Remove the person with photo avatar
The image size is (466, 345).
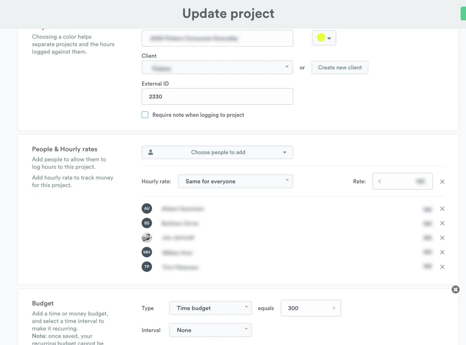click(442, 238)
